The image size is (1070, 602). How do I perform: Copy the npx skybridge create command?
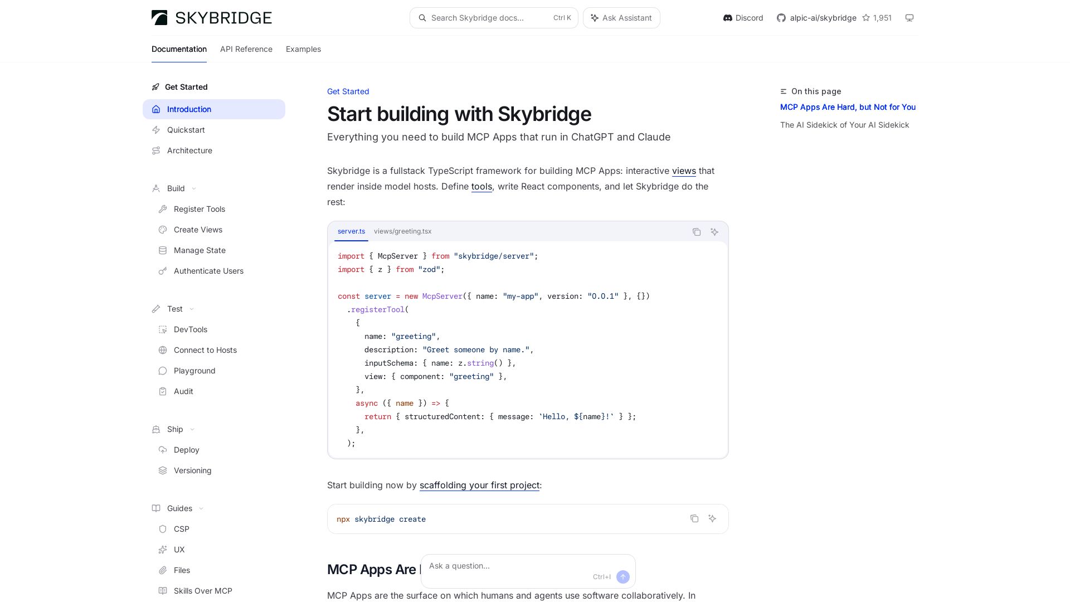click(694, 518)
